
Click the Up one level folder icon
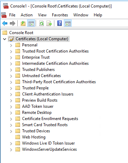[23, 24]
